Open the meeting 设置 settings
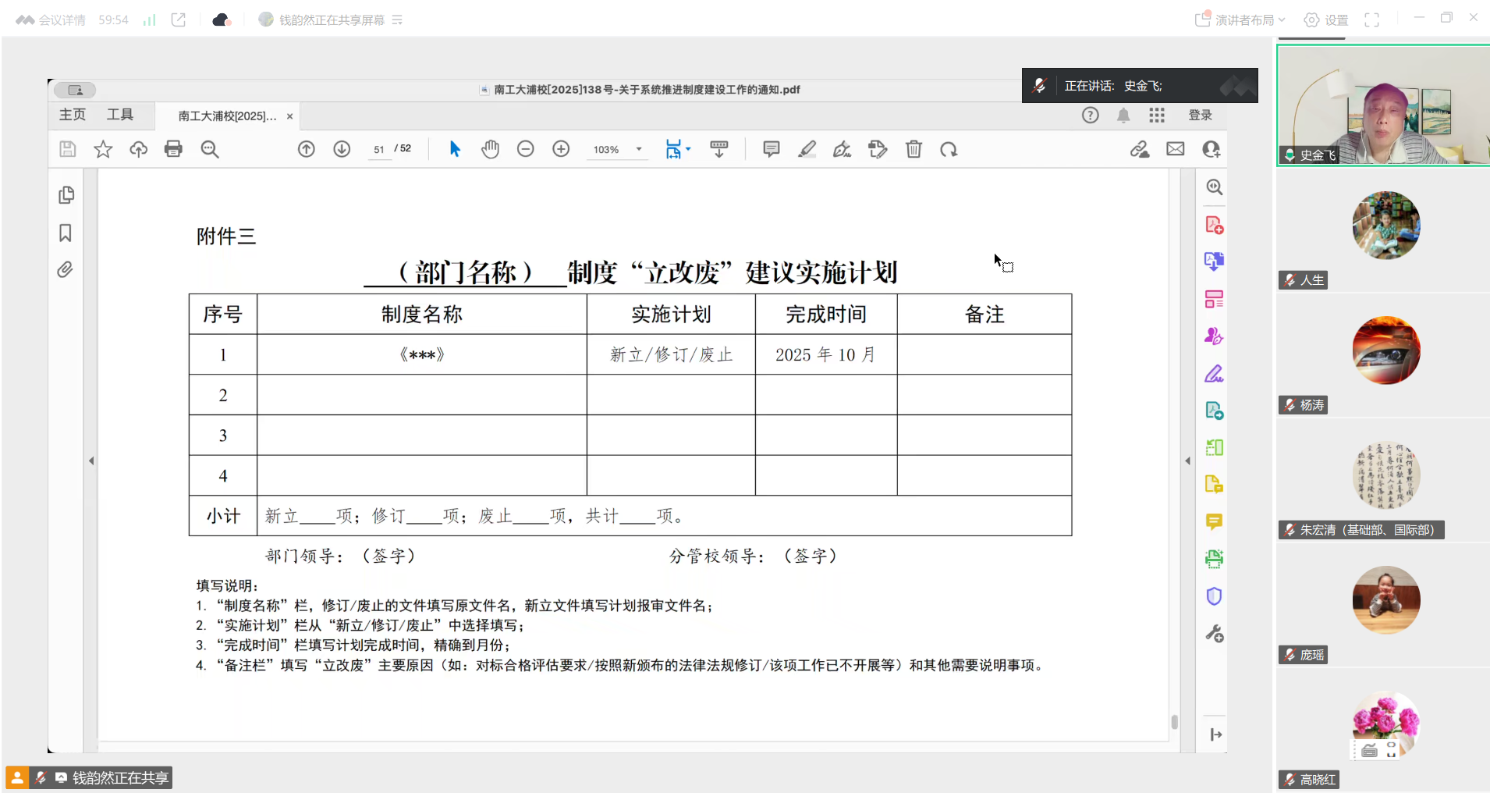Image resolution: width=1490 pixels, height=793 pixels. click(x=1326, y=20)
